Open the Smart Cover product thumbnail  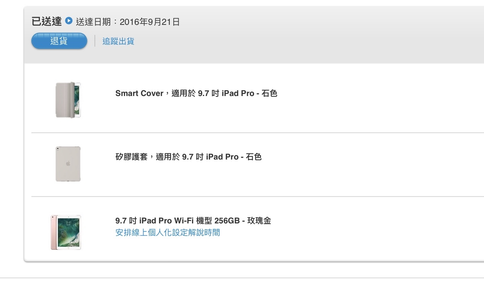[68, 100]
